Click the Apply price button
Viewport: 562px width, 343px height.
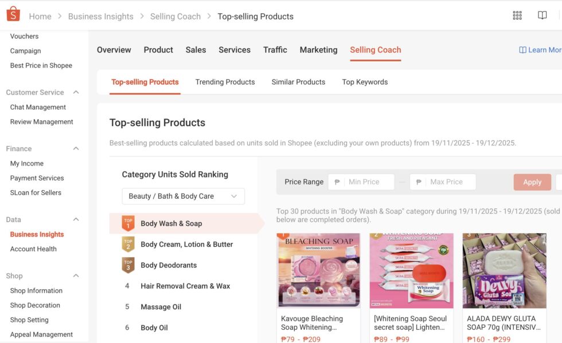coord(532,182)
